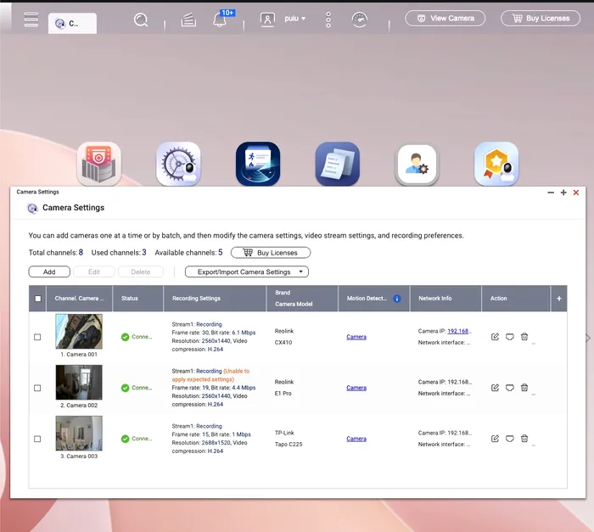594x532 pixels.
Task: Click the 'Unable to apply expected settings' warning
Action: pyautogui.click(x=210, y=375)
